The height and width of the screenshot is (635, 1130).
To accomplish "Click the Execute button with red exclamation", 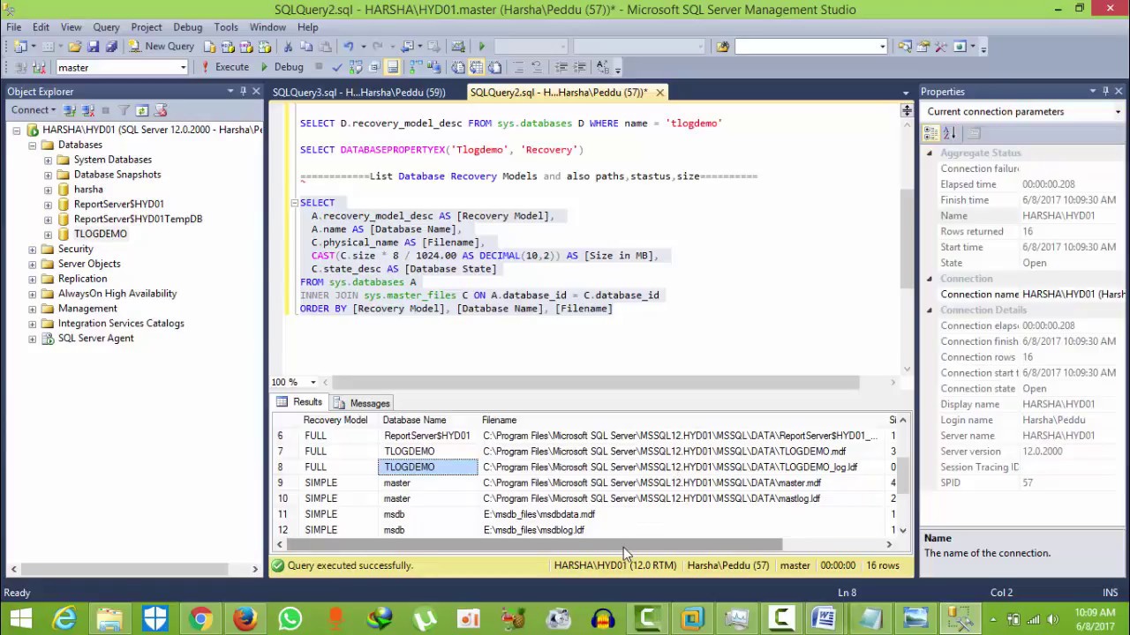I will [x=224, y=67].
